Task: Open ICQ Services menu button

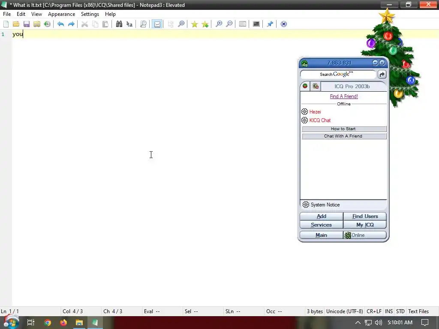Action: click(x=322, y=225)
